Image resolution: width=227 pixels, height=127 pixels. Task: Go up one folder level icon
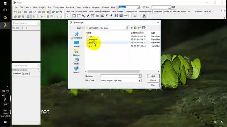[135, 28]
